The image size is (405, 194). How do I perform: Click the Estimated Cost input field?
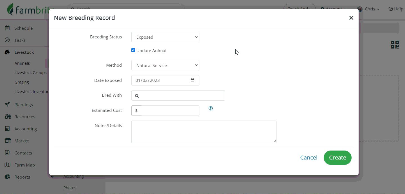coord(165,110)
